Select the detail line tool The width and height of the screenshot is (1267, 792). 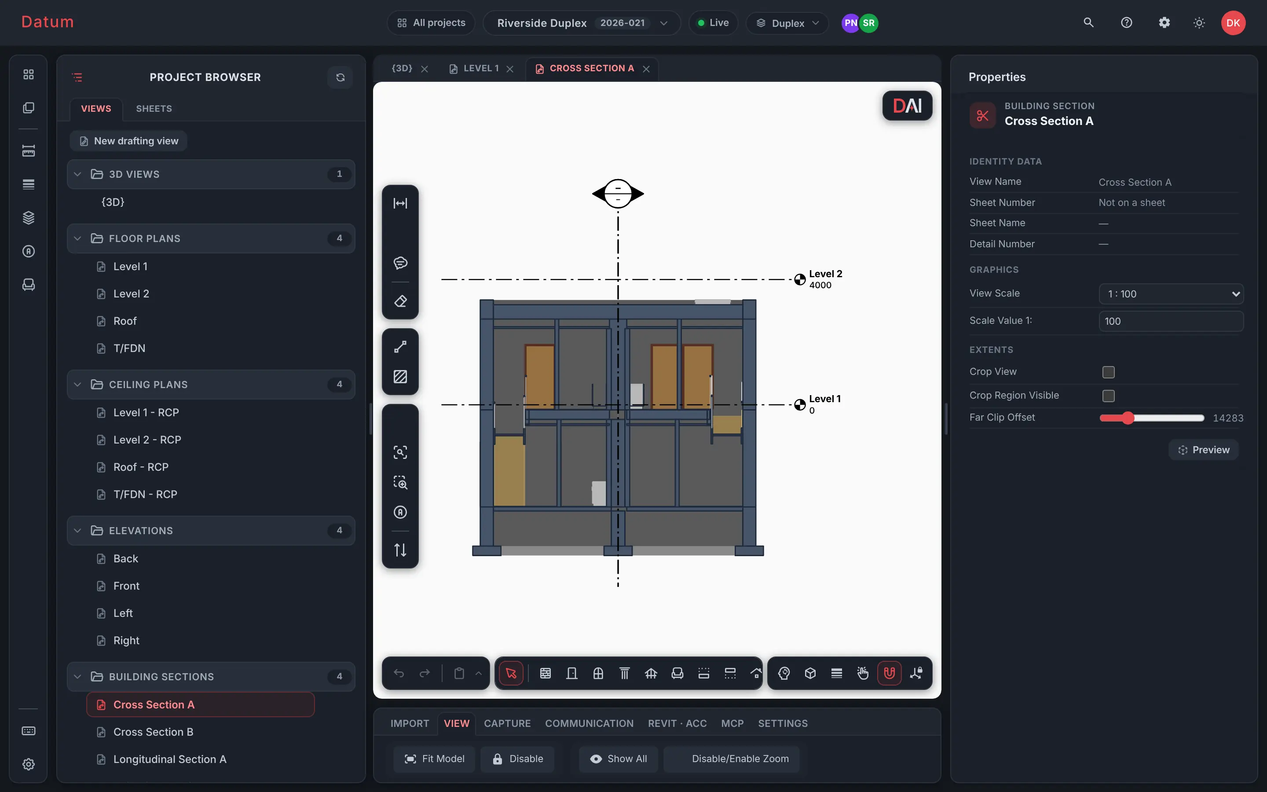click(400, 347)
